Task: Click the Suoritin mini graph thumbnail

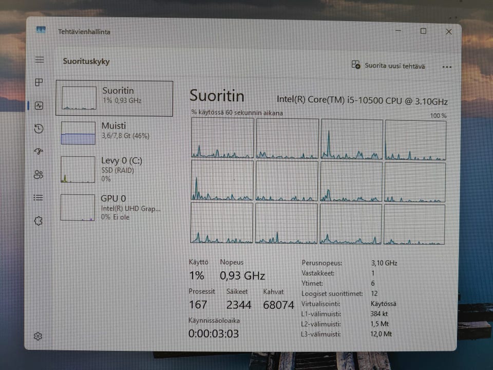Action: tap(79, 98)
